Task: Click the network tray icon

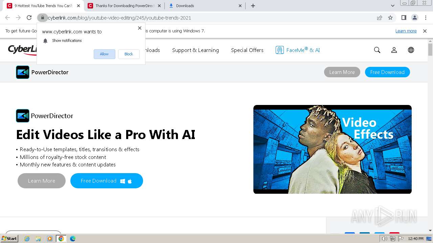Action: pos(392,239)
